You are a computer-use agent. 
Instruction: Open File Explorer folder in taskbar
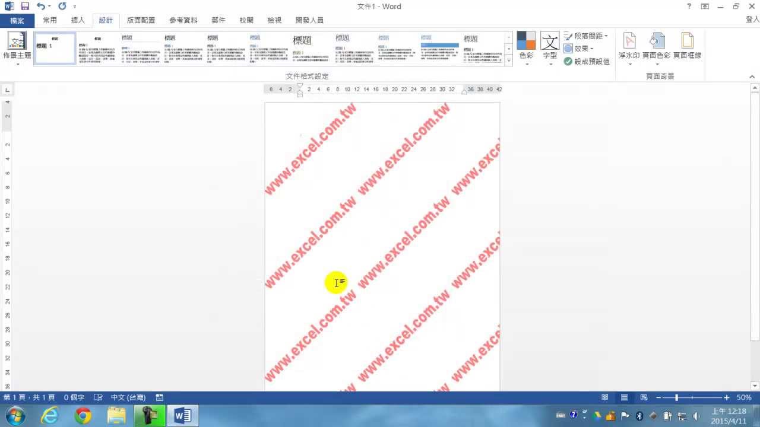[x=116, y=416]
